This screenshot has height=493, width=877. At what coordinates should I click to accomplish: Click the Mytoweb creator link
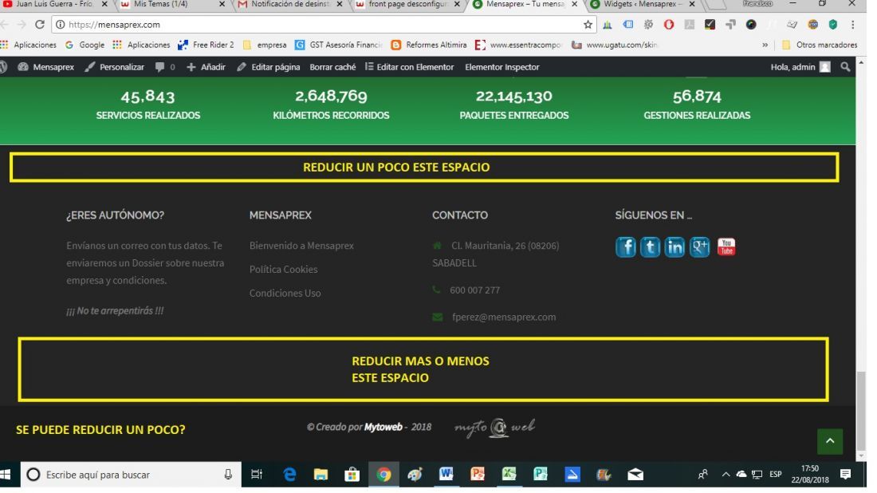383,427
